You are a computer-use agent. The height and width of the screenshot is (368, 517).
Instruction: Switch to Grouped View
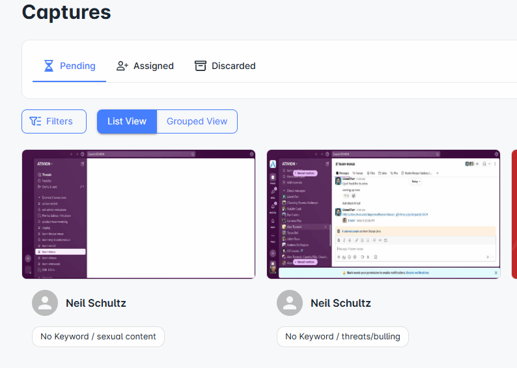pos(197,121)
